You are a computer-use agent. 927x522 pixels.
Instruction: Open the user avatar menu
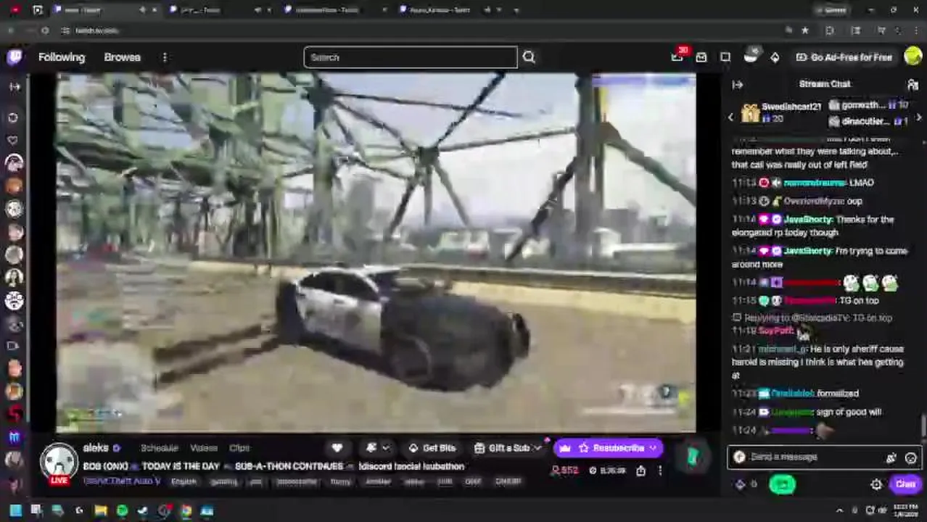[x=912, y=57]
